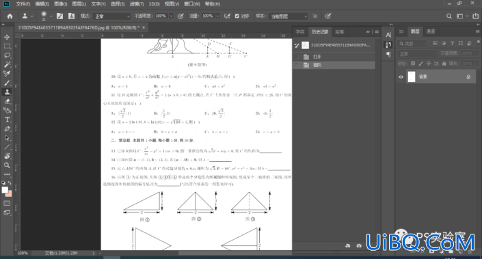Switch to the Channels tab

(x=431, y=31)
